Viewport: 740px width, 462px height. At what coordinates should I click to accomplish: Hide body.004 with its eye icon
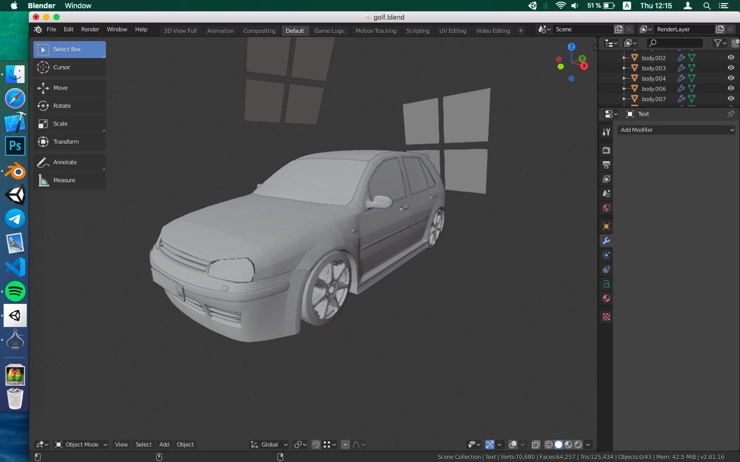(731, 79)
